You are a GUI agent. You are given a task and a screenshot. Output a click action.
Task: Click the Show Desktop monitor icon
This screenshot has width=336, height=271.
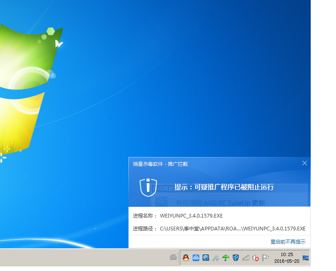point(306,258)
